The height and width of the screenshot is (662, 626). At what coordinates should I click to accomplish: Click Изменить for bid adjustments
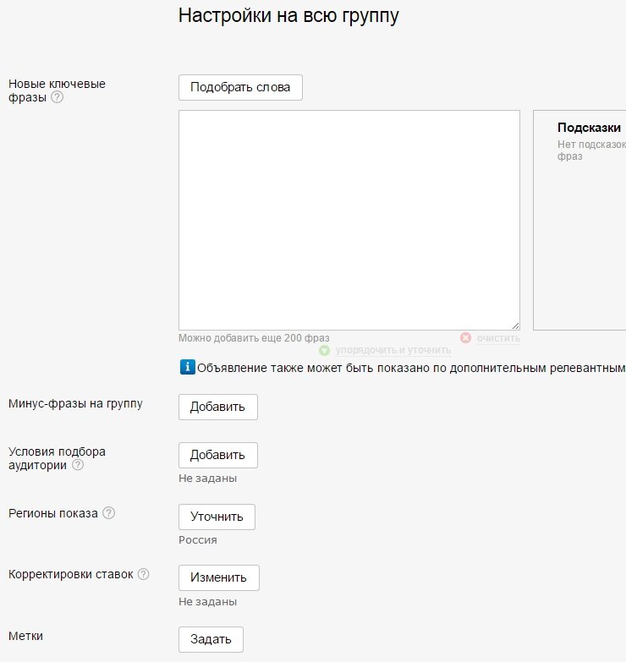[218, 577]
